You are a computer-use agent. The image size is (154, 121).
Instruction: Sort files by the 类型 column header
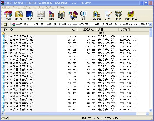108,29
